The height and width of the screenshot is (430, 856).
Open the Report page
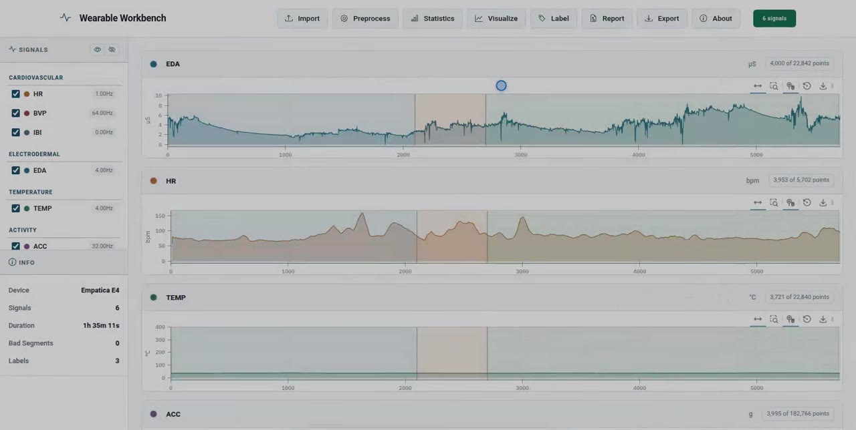point(607,18)
